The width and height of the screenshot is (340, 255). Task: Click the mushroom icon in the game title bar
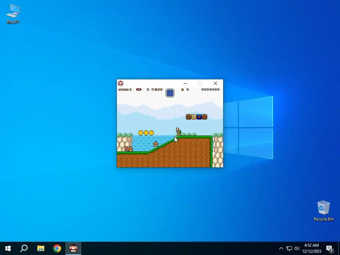pos(121,83)
